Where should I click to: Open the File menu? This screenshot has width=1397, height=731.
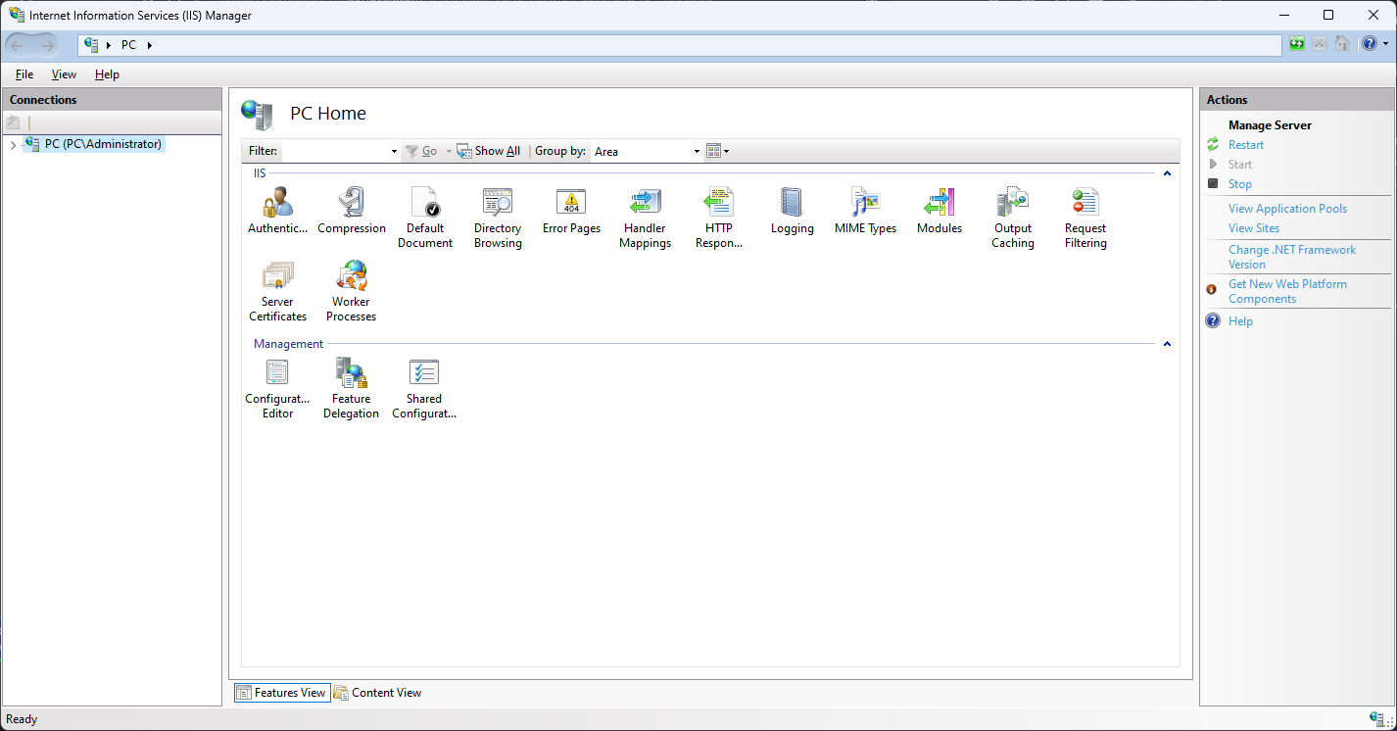pyautogui.click(x=24, y=74)
